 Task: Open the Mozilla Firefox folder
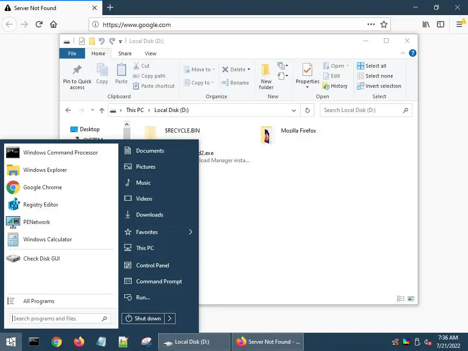pos(288,135)
